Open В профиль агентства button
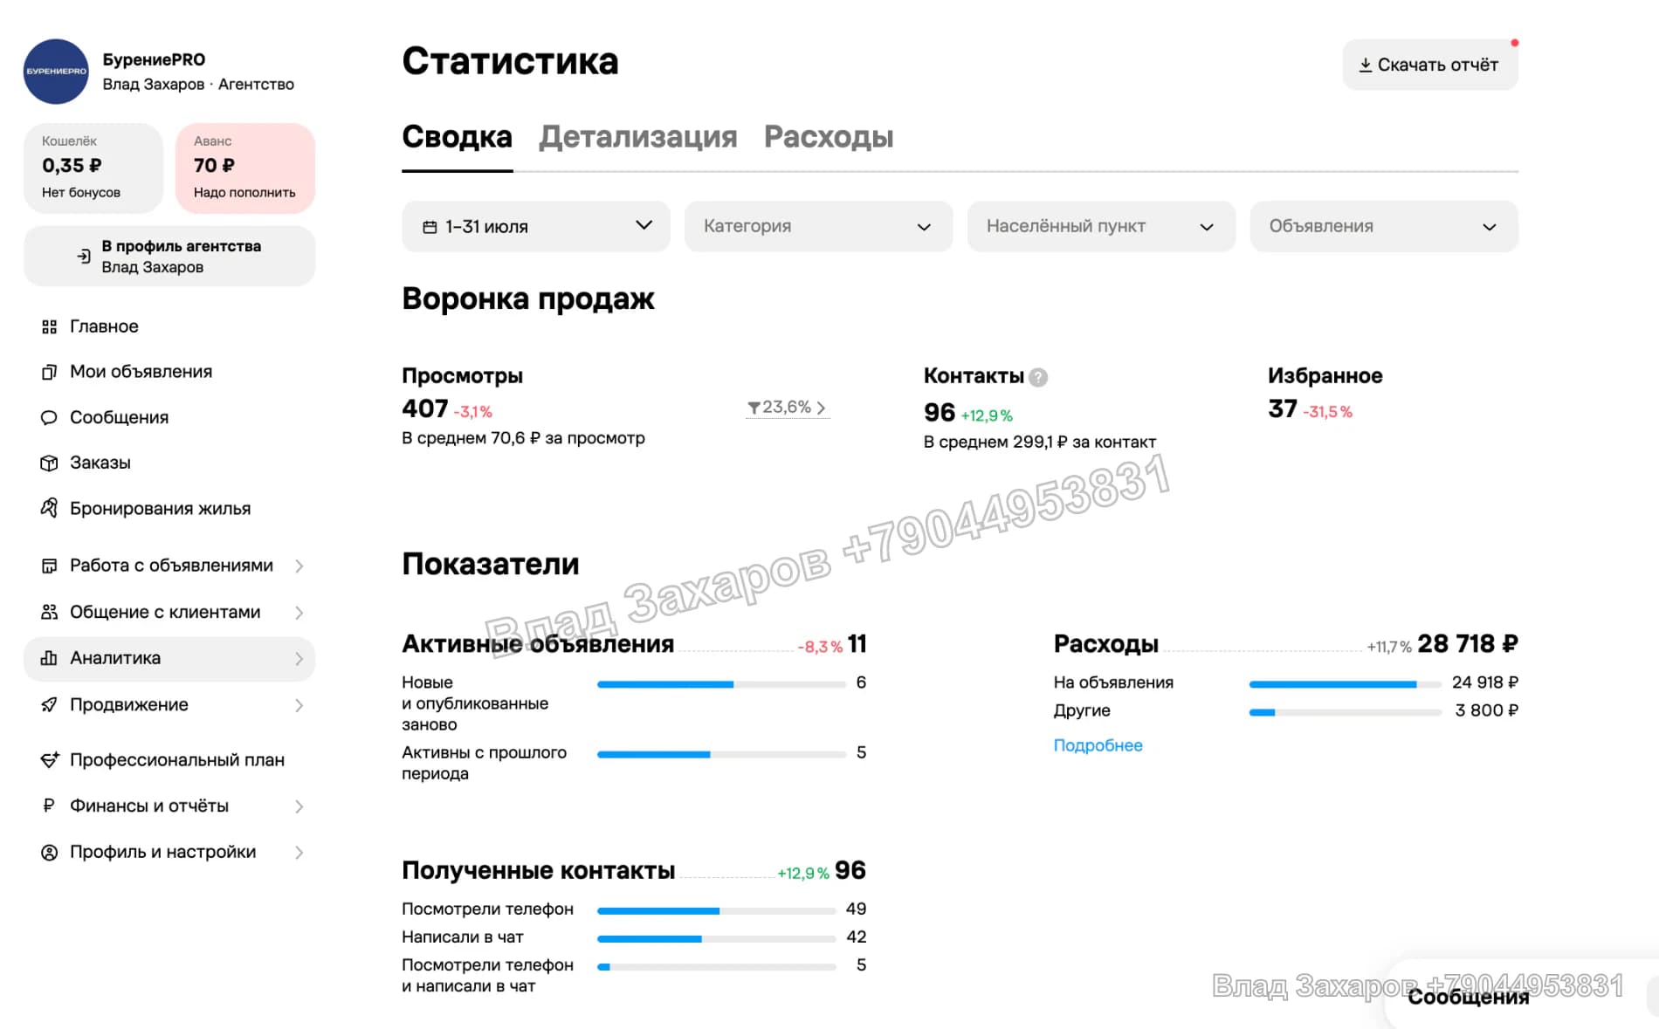1659x1029 pixels. [169, 256]
